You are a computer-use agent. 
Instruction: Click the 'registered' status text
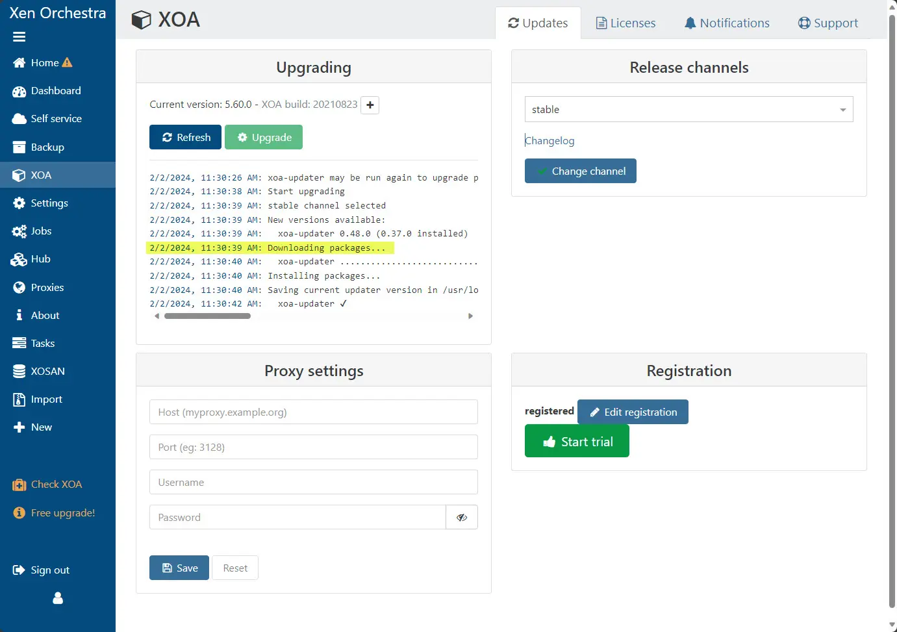(550, 411)
